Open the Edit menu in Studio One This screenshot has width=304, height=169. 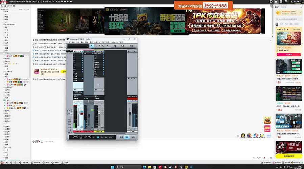click(73, 42)
